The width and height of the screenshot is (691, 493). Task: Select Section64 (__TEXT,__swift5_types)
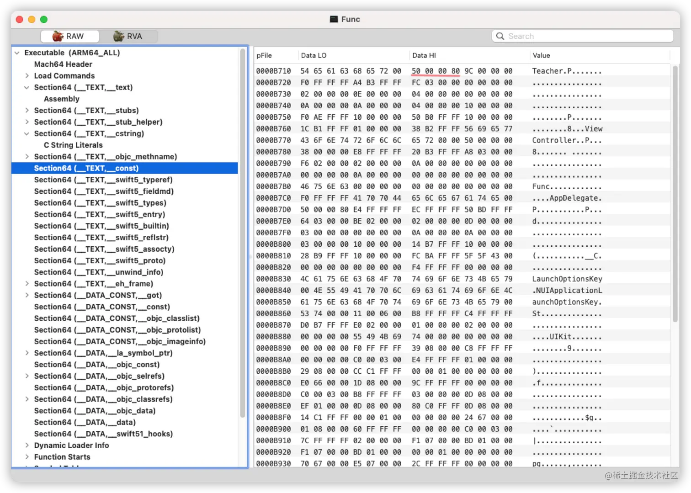pos(100,203)
